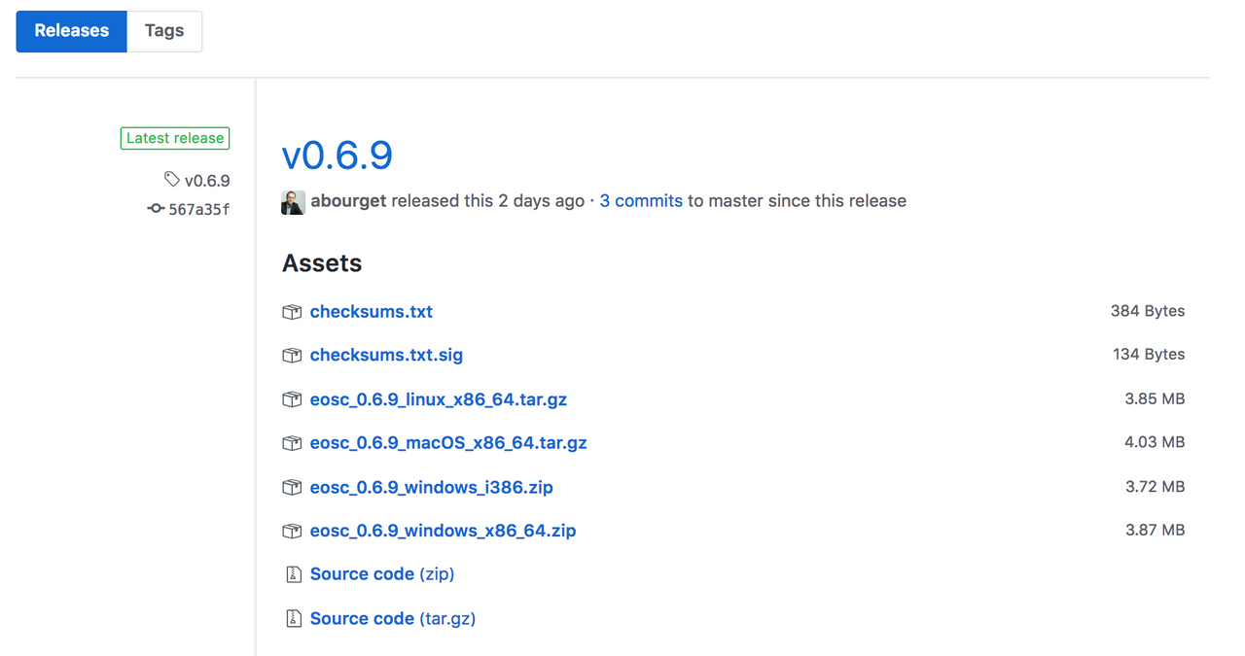Click the package icon for windows_x86_64.zip
The height and width of the screenshot is (656, 1245).
[292, 531]
